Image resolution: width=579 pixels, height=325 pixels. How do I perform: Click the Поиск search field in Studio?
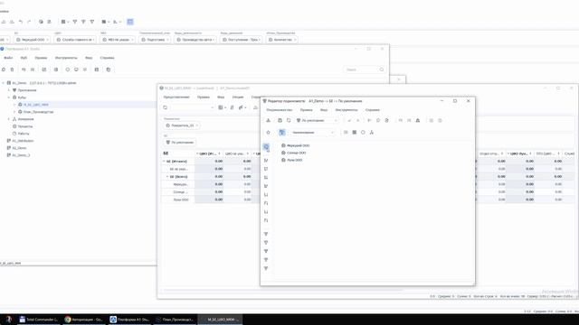tap(364, 70)
